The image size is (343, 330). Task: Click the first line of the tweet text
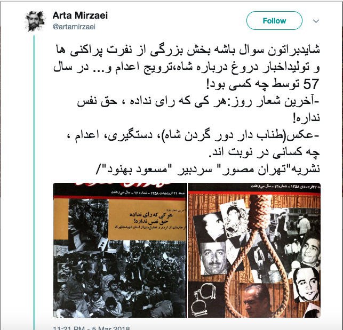[187, 50]
